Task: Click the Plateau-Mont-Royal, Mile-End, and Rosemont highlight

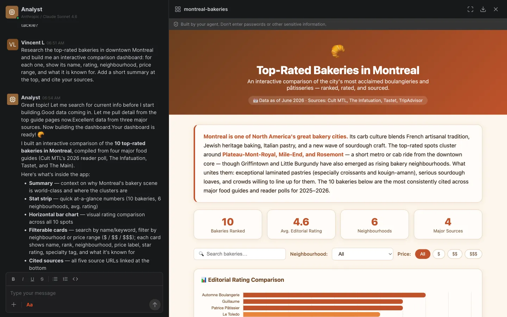Action: point(283,155)
